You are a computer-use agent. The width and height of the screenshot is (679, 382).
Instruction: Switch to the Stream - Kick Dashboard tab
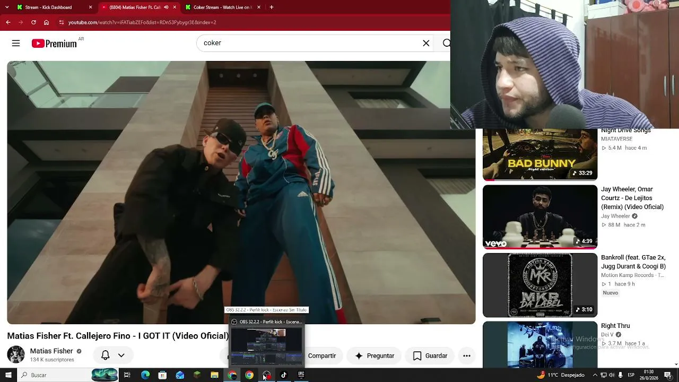point(55,7)
